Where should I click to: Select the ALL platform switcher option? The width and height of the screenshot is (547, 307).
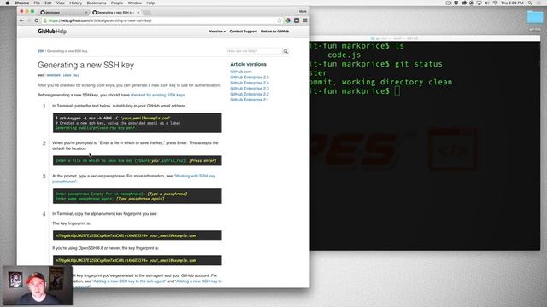[76, 75]
